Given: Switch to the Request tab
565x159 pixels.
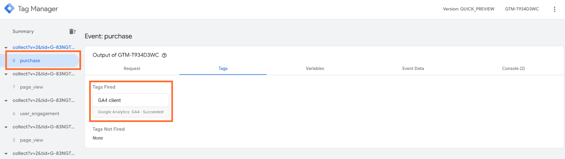Looking at the screenshot, I should (132, 68).
